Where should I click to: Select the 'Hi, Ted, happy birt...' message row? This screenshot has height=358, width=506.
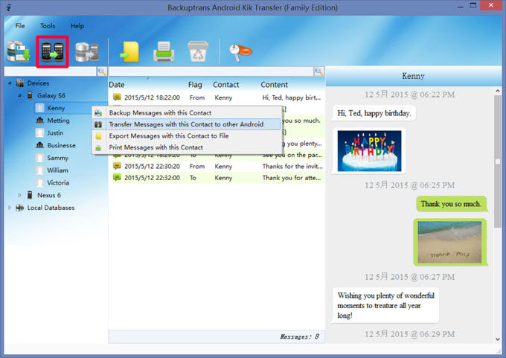tap(217, 98)
